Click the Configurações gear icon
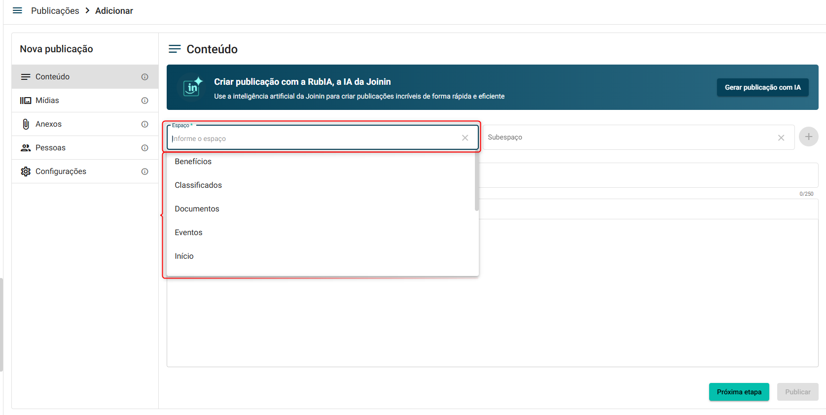The image size is (826, 415). point(26,172)
